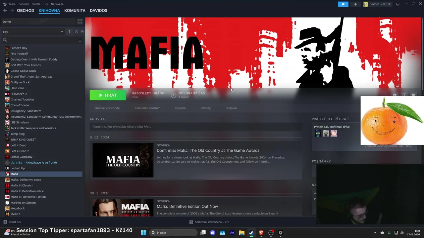Open File Explorer from taskbar
Screen dimensions: 424x238
241,233
